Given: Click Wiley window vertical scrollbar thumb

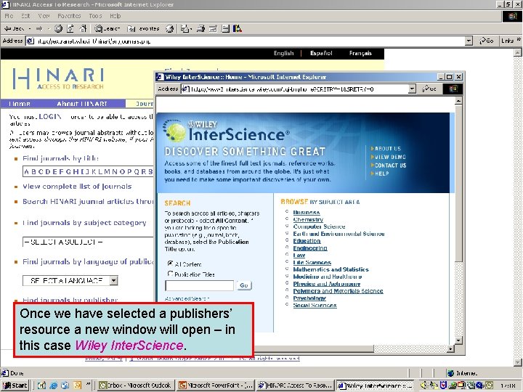Looking at the screenshot, I should point(458,183).
